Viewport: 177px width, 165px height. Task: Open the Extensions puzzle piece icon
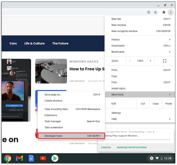point(164,12)
